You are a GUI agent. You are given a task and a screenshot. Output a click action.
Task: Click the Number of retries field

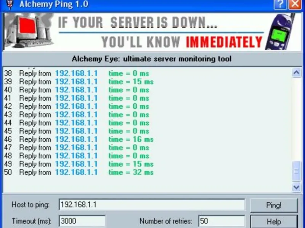222,221
